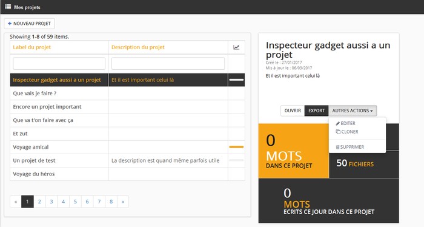Click the plus icon on Nouveau Projet
The image size is (424, 227).
[x=10, y=24]
